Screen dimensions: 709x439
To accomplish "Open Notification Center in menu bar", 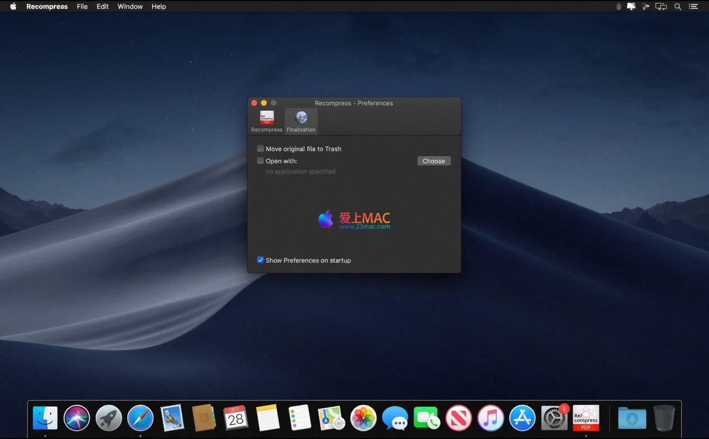I will click(694, 7).
